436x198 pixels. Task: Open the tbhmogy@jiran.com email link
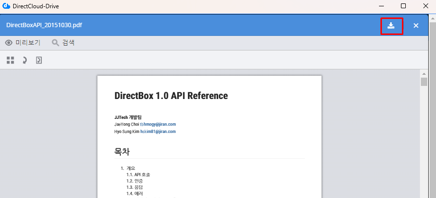(158, 124)
